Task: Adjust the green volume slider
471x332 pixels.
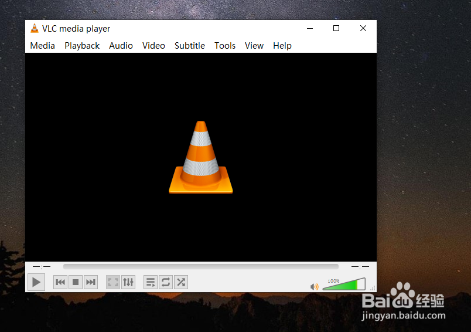Action: 344,284
